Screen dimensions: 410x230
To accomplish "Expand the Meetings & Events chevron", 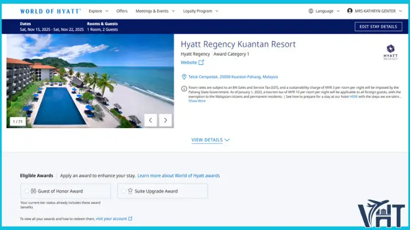I will (173, 11).
